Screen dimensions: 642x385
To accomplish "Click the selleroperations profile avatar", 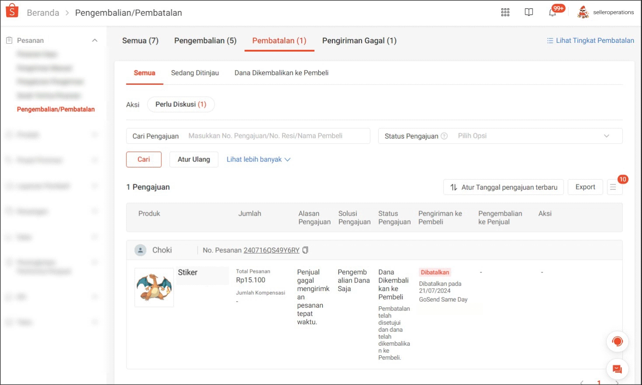I will point(583,12).
